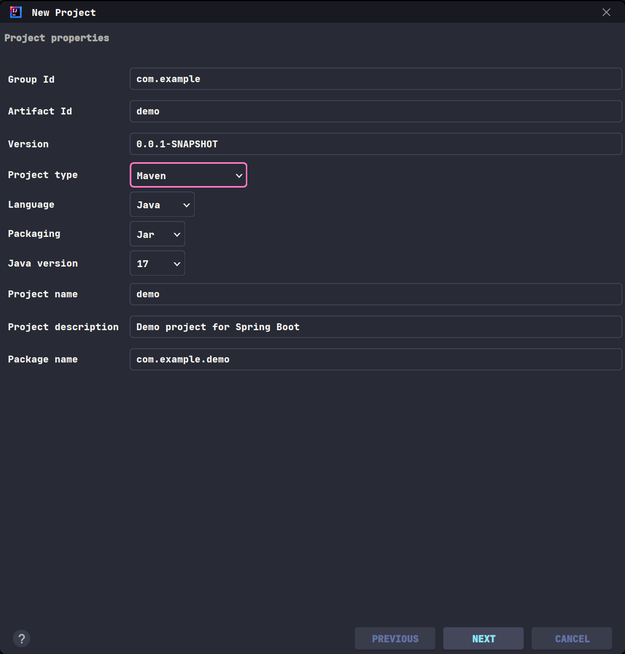Click the Group Id field com.example

click(x=376, y=79)
